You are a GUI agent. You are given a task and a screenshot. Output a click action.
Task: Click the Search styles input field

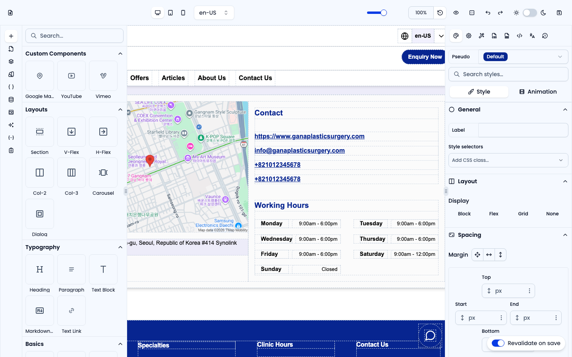508,74
